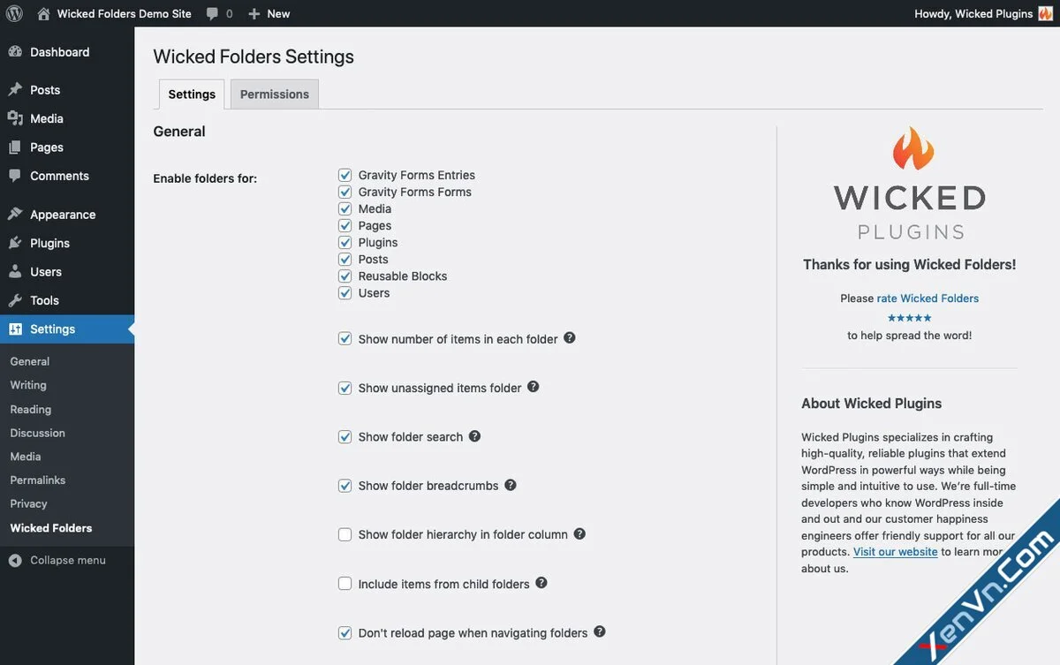Click Howdy, Wicked Plugins account text
The image size is (1060, 665).
pos(973,14)
